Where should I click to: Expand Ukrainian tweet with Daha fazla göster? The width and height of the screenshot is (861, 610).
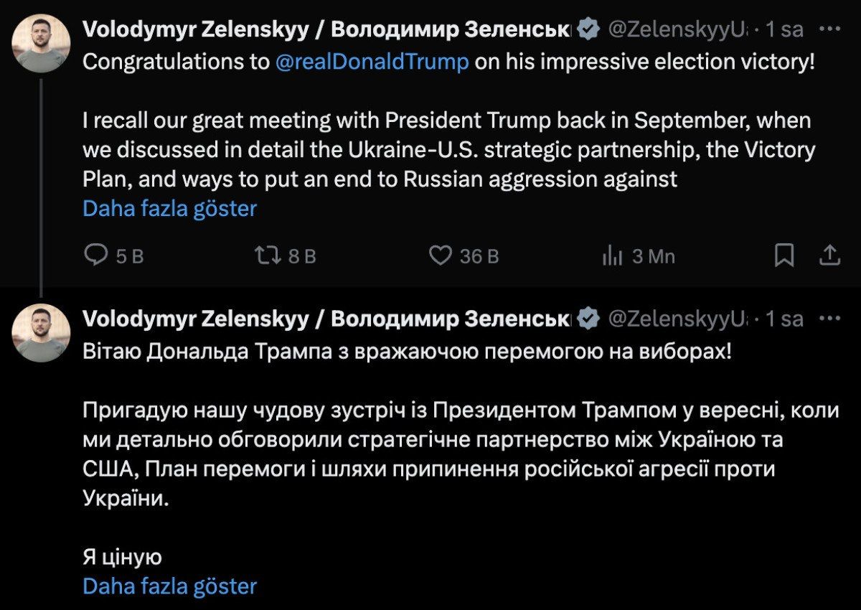[170, 586]
